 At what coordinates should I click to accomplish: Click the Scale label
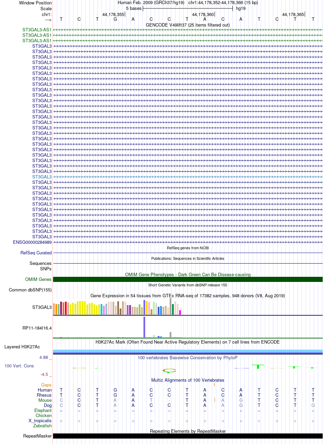(46, 9)
